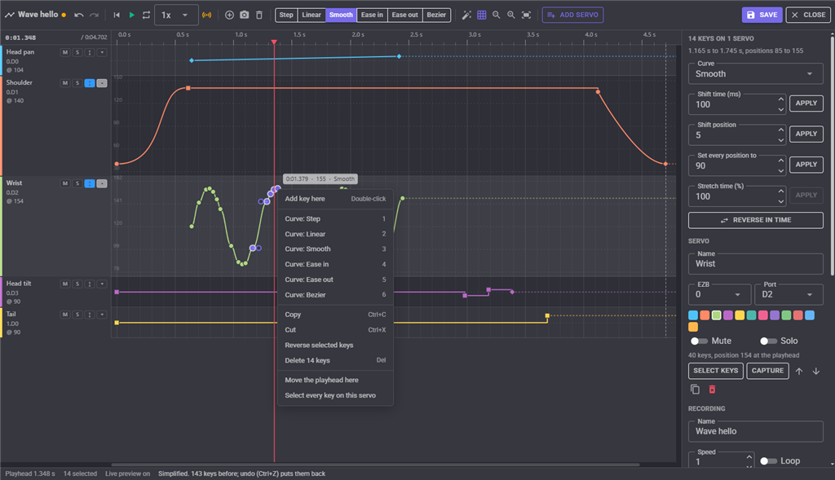Viewport: 835px width, 480px height.
Task: Move the Wrist servo down with the arrow
Action: [x=815, y=372]
